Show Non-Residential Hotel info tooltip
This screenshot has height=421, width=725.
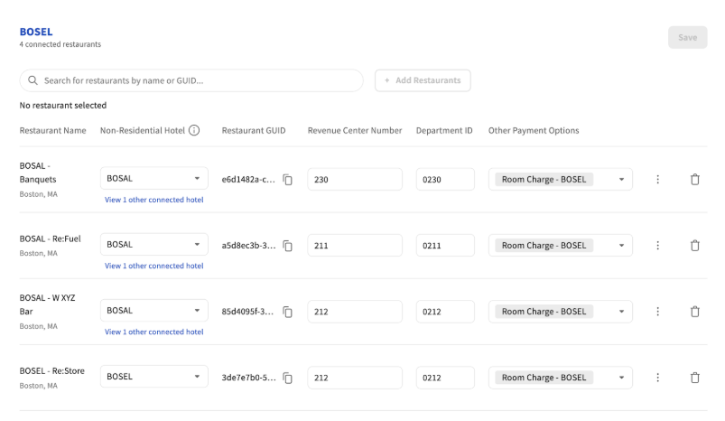[194, 131]
